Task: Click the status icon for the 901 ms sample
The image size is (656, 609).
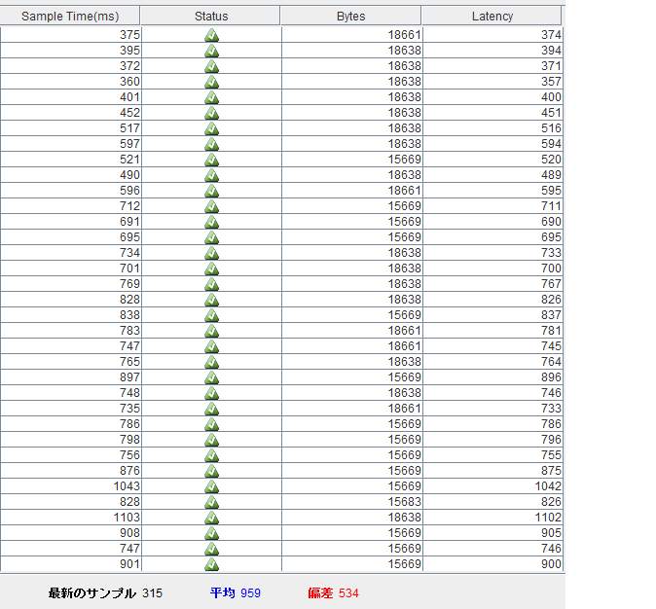Action: pos(211,564)
